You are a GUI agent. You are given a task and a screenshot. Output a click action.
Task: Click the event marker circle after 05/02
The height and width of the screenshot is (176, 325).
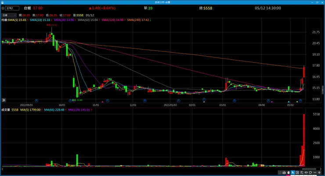click(300, 101)
